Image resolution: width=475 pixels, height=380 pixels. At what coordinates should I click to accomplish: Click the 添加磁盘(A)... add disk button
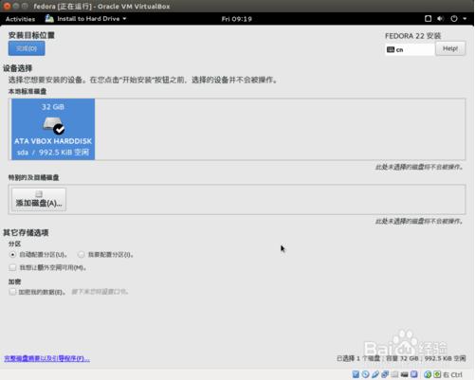[39, 200]
